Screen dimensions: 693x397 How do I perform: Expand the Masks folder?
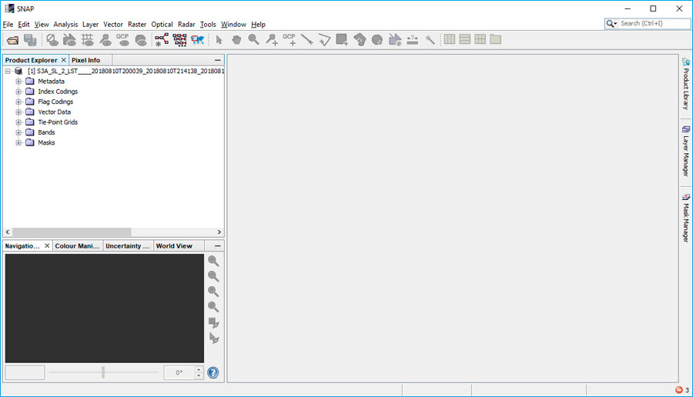(x=18, y=142)
